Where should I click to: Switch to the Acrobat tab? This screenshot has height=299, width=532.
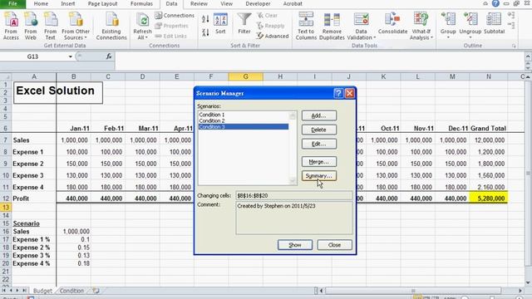(293, 3)
